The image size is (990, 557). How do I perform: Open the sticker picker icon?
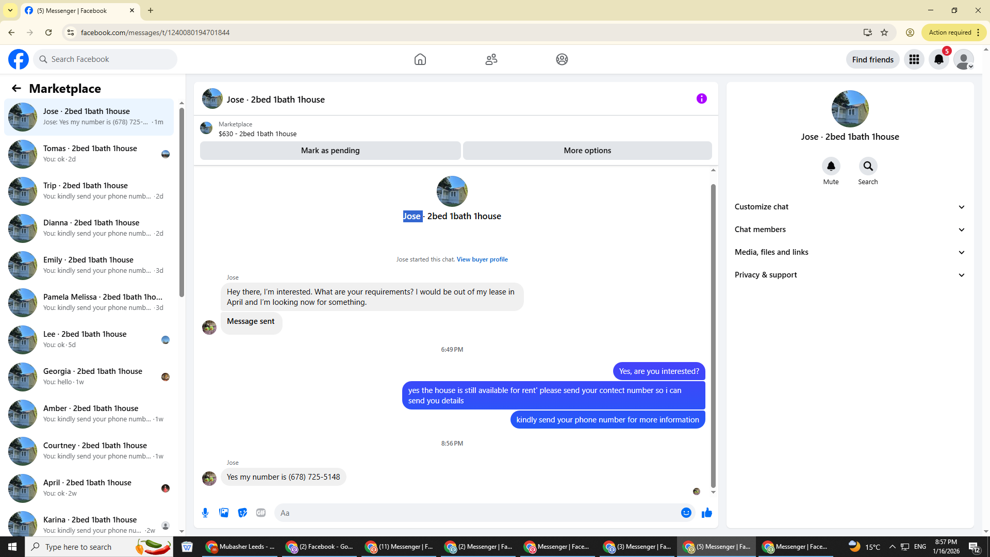242,513
